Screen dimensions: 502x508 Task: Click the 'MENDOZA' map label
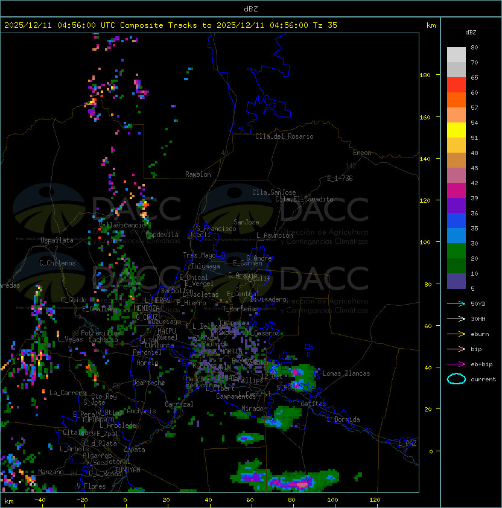(147, 308)
